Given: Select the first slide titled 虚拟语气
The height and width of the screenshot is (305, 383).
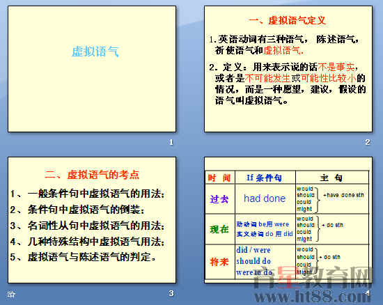Looking at the screenshot, I should (92, 69).
